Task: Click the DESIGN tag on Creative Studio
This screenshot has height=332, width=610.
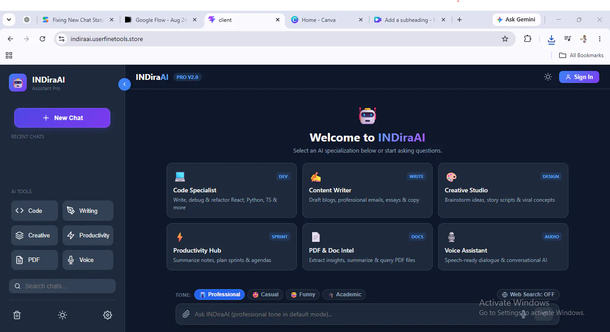Action: click(551, 176)
